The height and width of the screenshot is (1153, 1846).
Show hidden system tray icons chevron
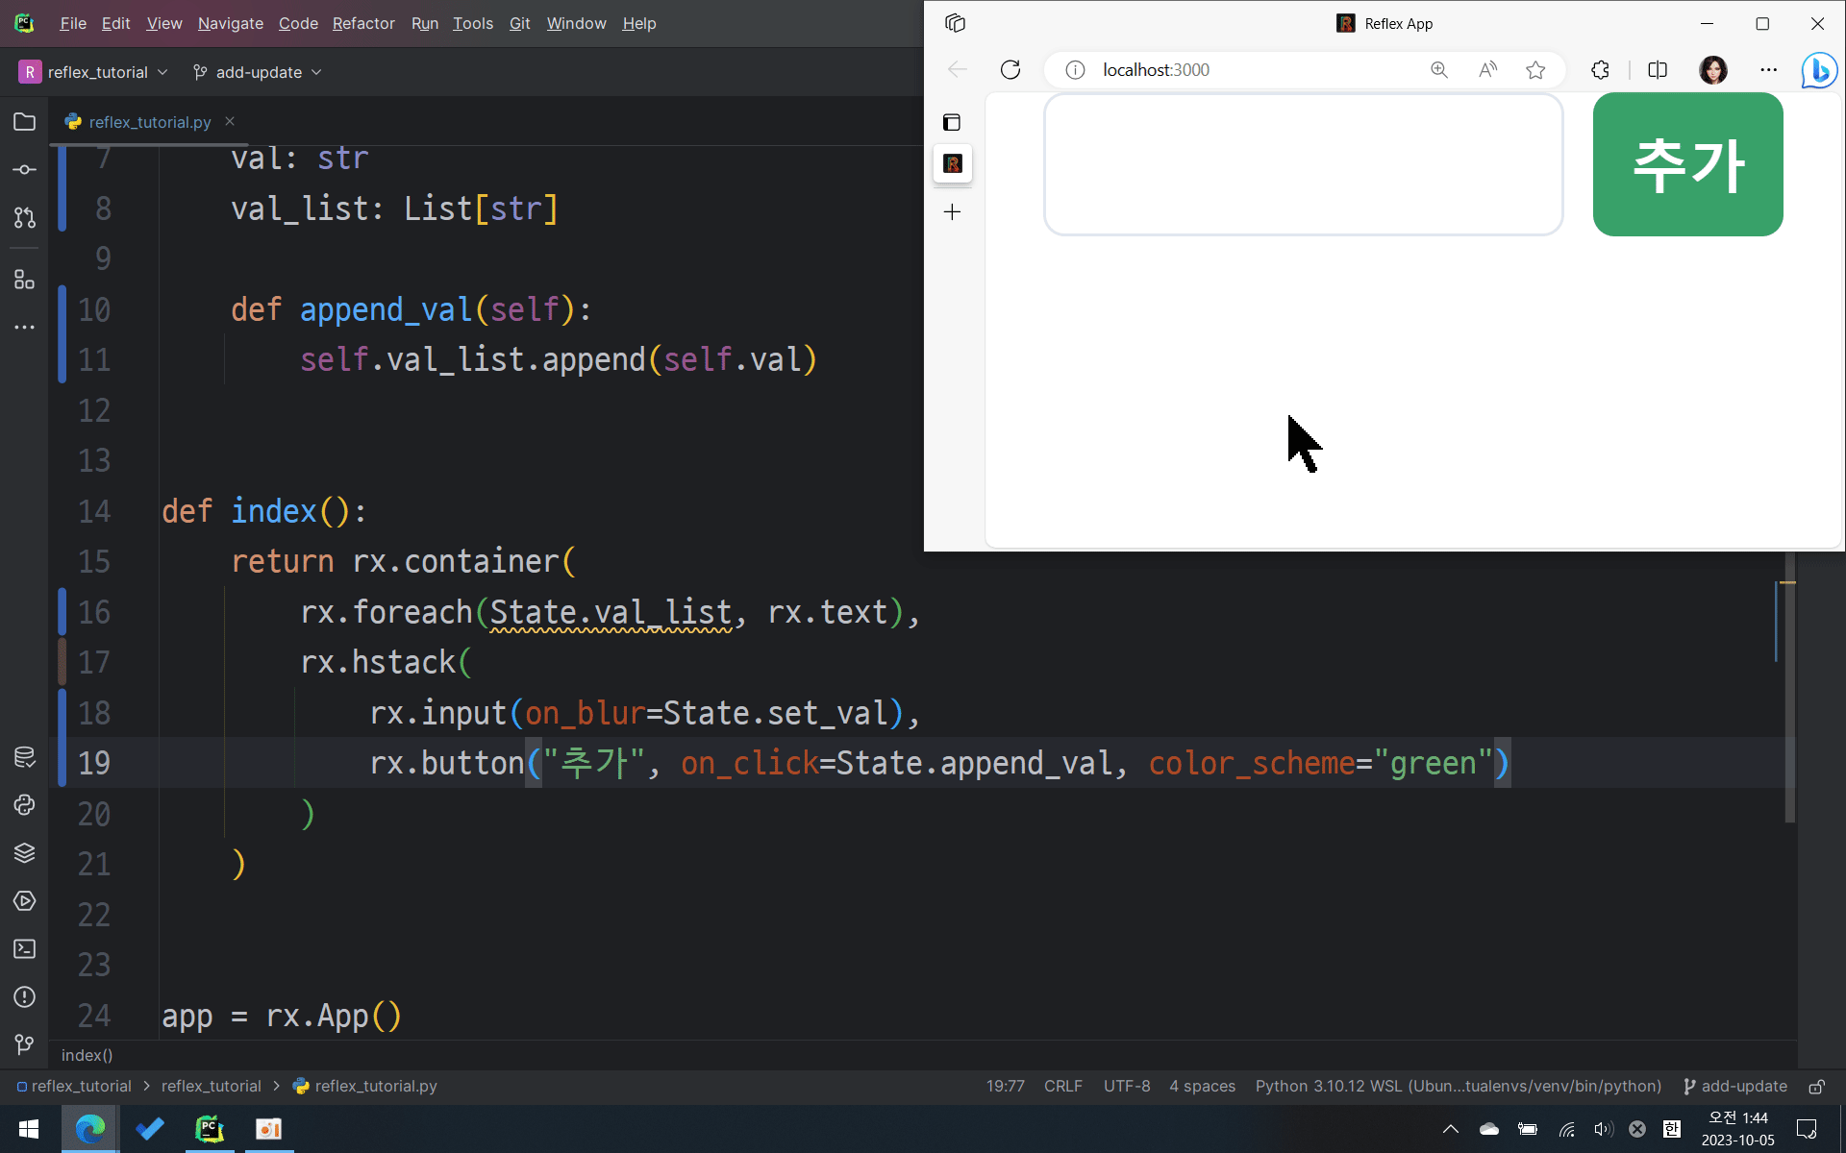(1451, 1129)
